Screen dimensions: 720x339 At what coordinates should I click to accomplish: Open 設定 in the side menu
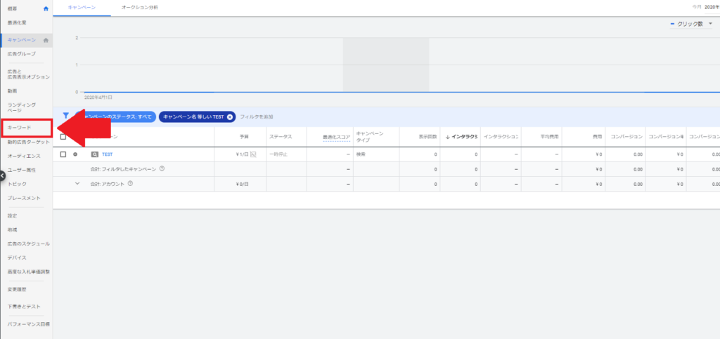tap(12, 215)
